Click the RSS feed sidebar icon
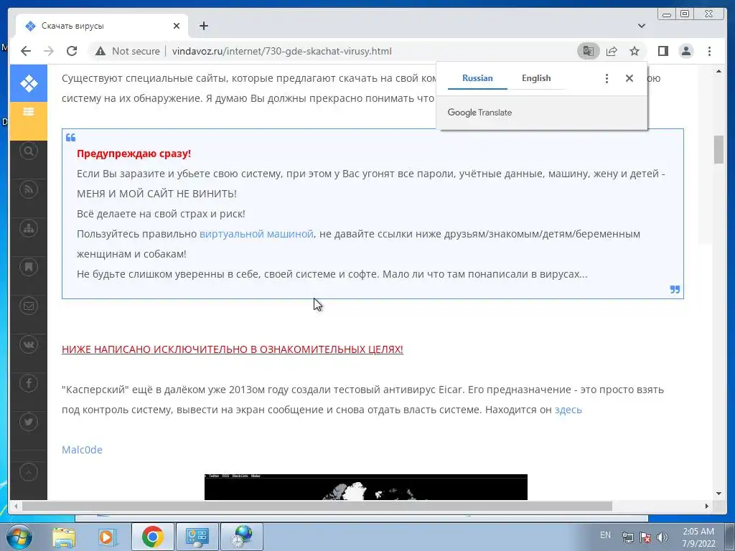 click(x=29, y=189)
